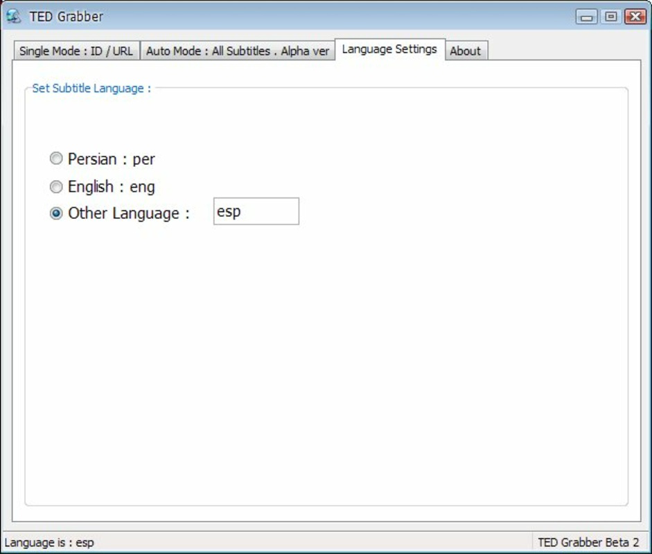Switch to Single Mode : ID / URL tab
The width and height of the screenshot is (652, 554).
click(76, 51)
